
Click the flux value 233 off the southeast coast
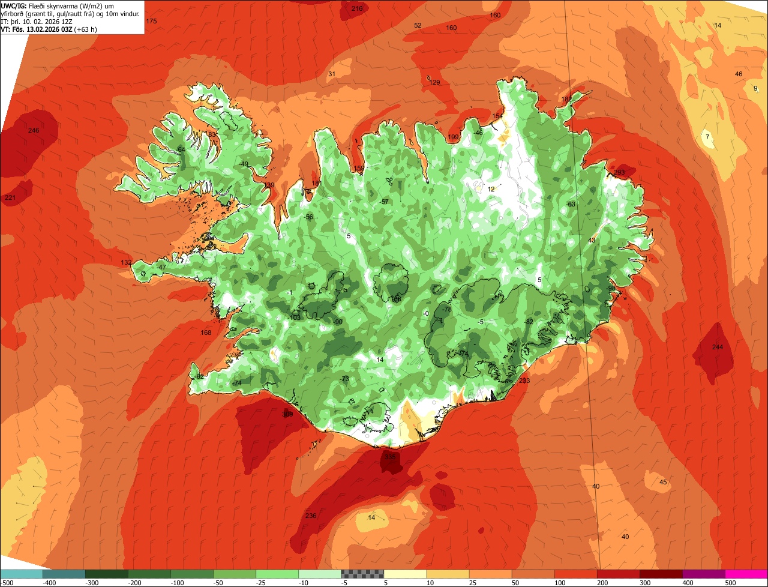[x=524, y=381]
